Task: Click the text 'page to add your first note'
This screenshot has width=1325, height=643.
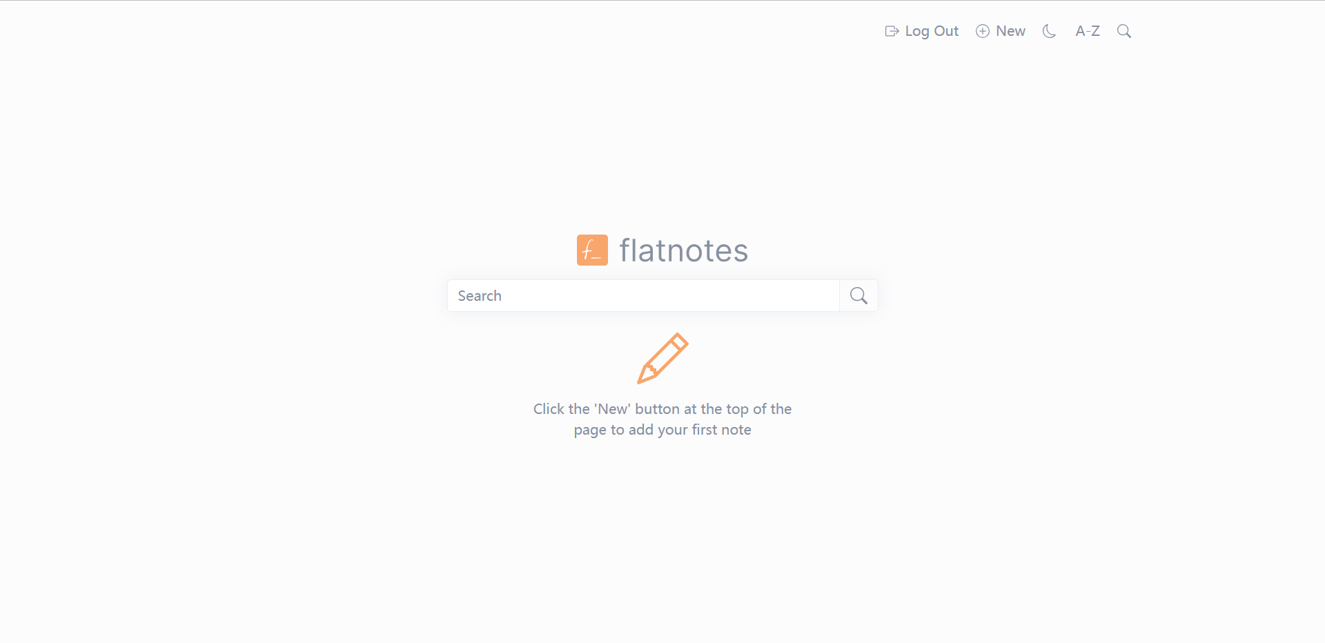Action: pos(662,430)
